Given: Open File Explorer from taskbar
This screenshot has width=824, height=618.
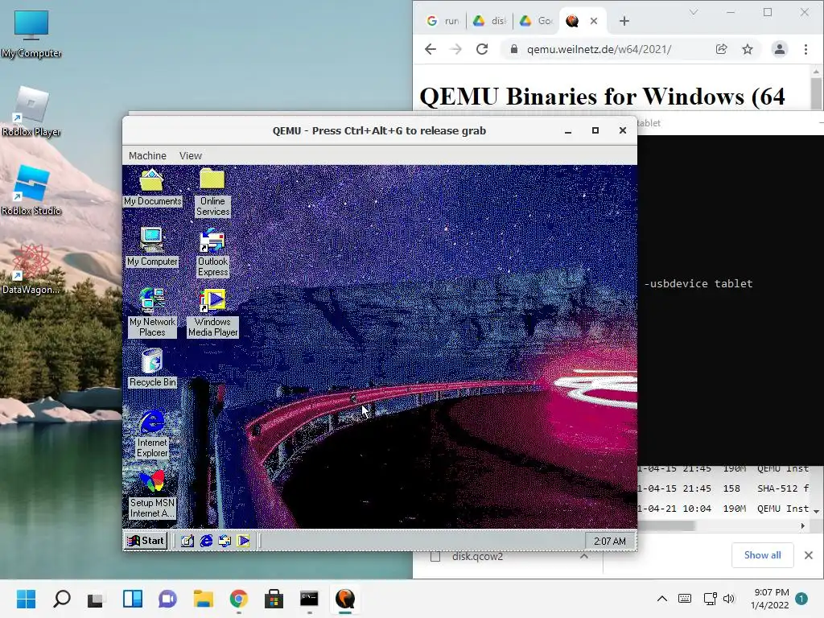Looking at the screenshot, I should 203,599.
